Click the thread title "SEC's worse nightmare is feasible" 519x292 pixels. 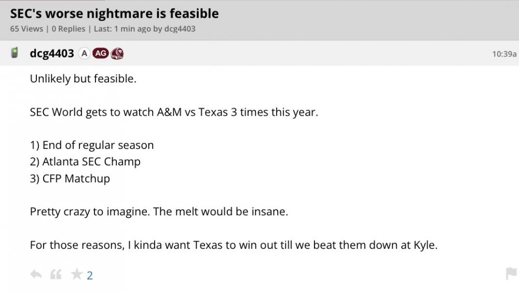(114, 13)
